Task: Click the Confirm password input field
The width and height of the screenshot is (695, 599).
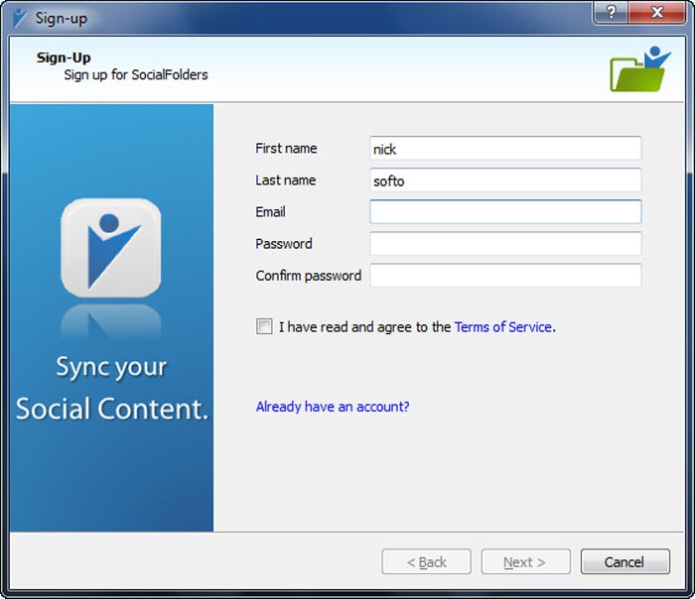Action: [x=505, y=276]
